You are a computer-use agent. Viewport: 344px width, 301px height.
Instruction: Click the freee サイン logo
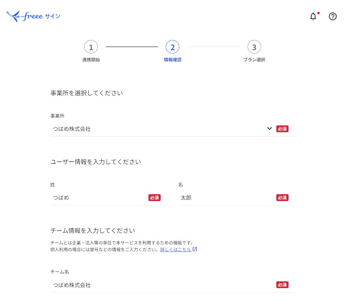(x=33, y=16)
